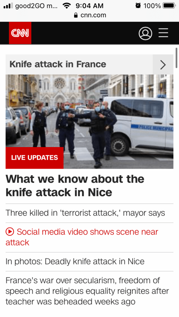Tap the user account profile icon
Image resolution: width=179 pixels, height=317 pixels.
click(145, 33)
